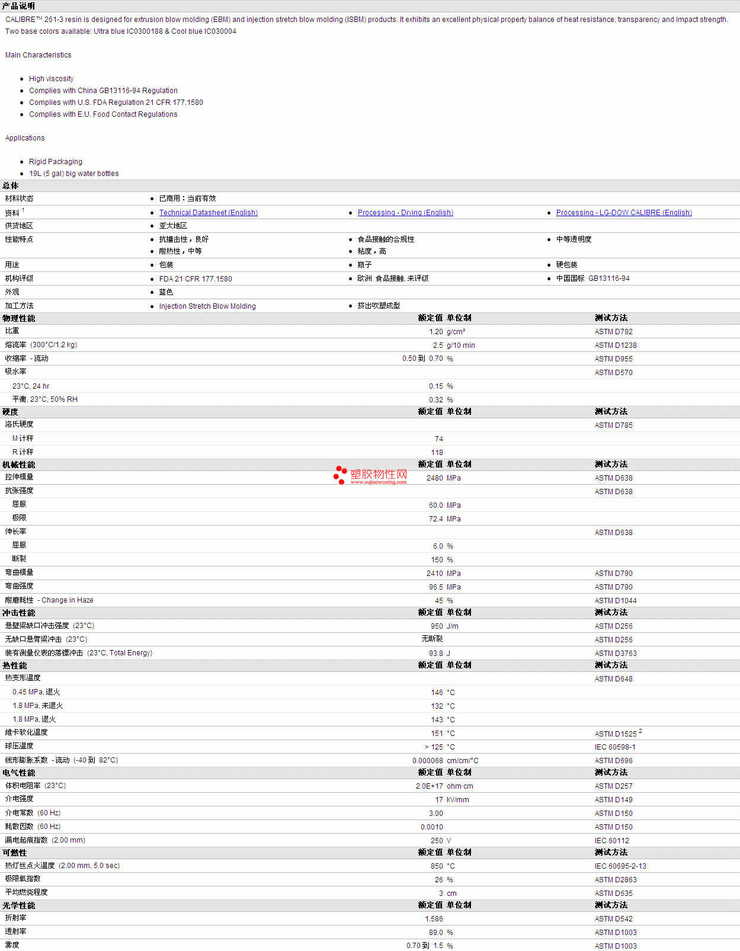The height and width of the screenshot is (951, 740).
Task: Click the 'ASTM D2863' test method
Action: click(616, 880)
